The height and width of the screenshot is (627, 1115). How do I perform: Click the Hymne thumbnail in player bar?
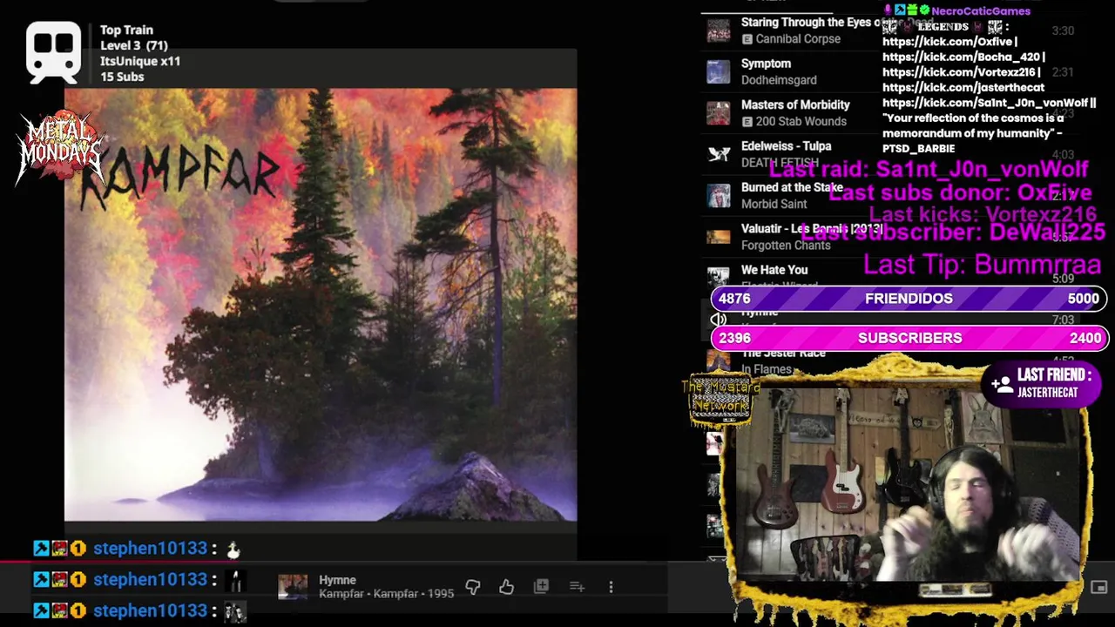coord(293,587)
